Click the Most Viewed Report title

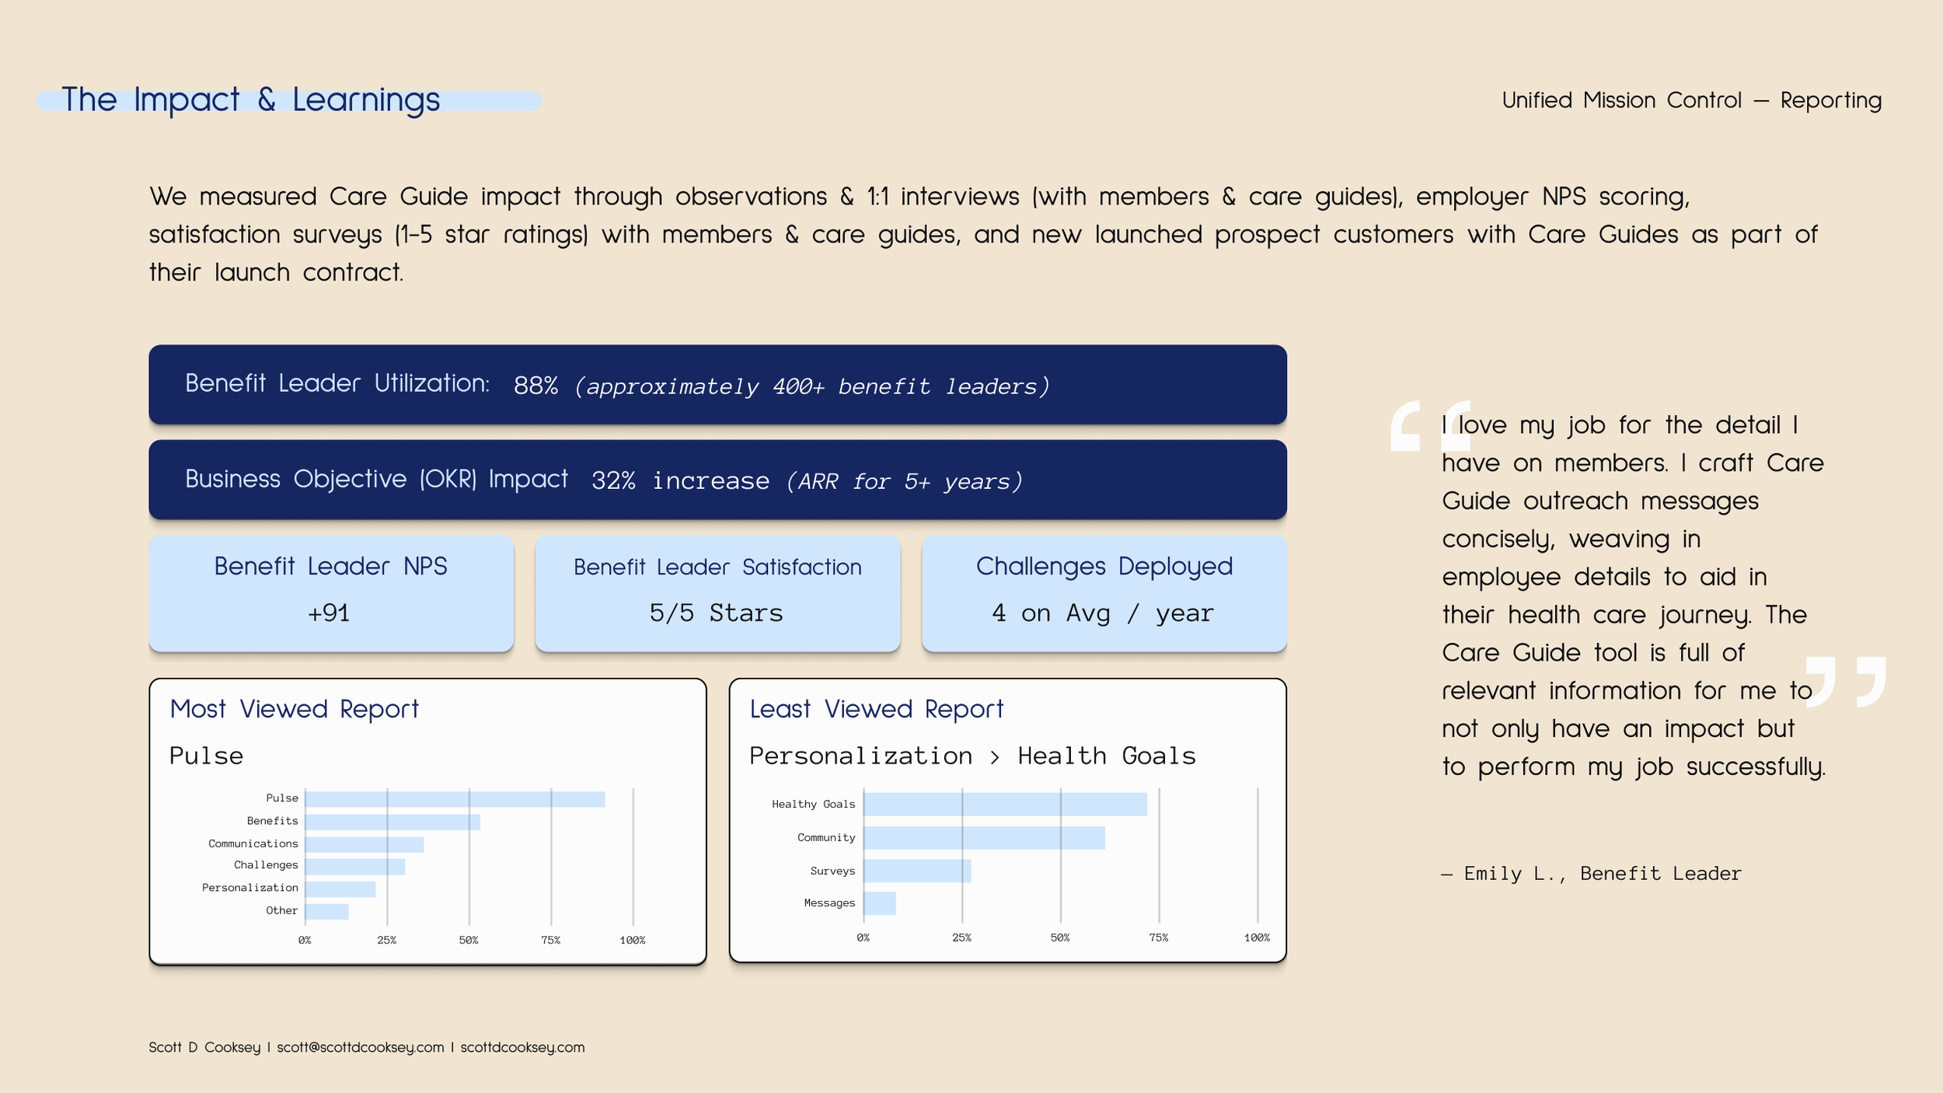(x=294, y=708)
